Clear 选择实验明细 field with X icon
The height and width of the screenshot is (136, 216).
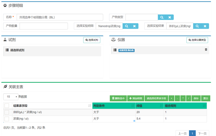tap(135, 26)
